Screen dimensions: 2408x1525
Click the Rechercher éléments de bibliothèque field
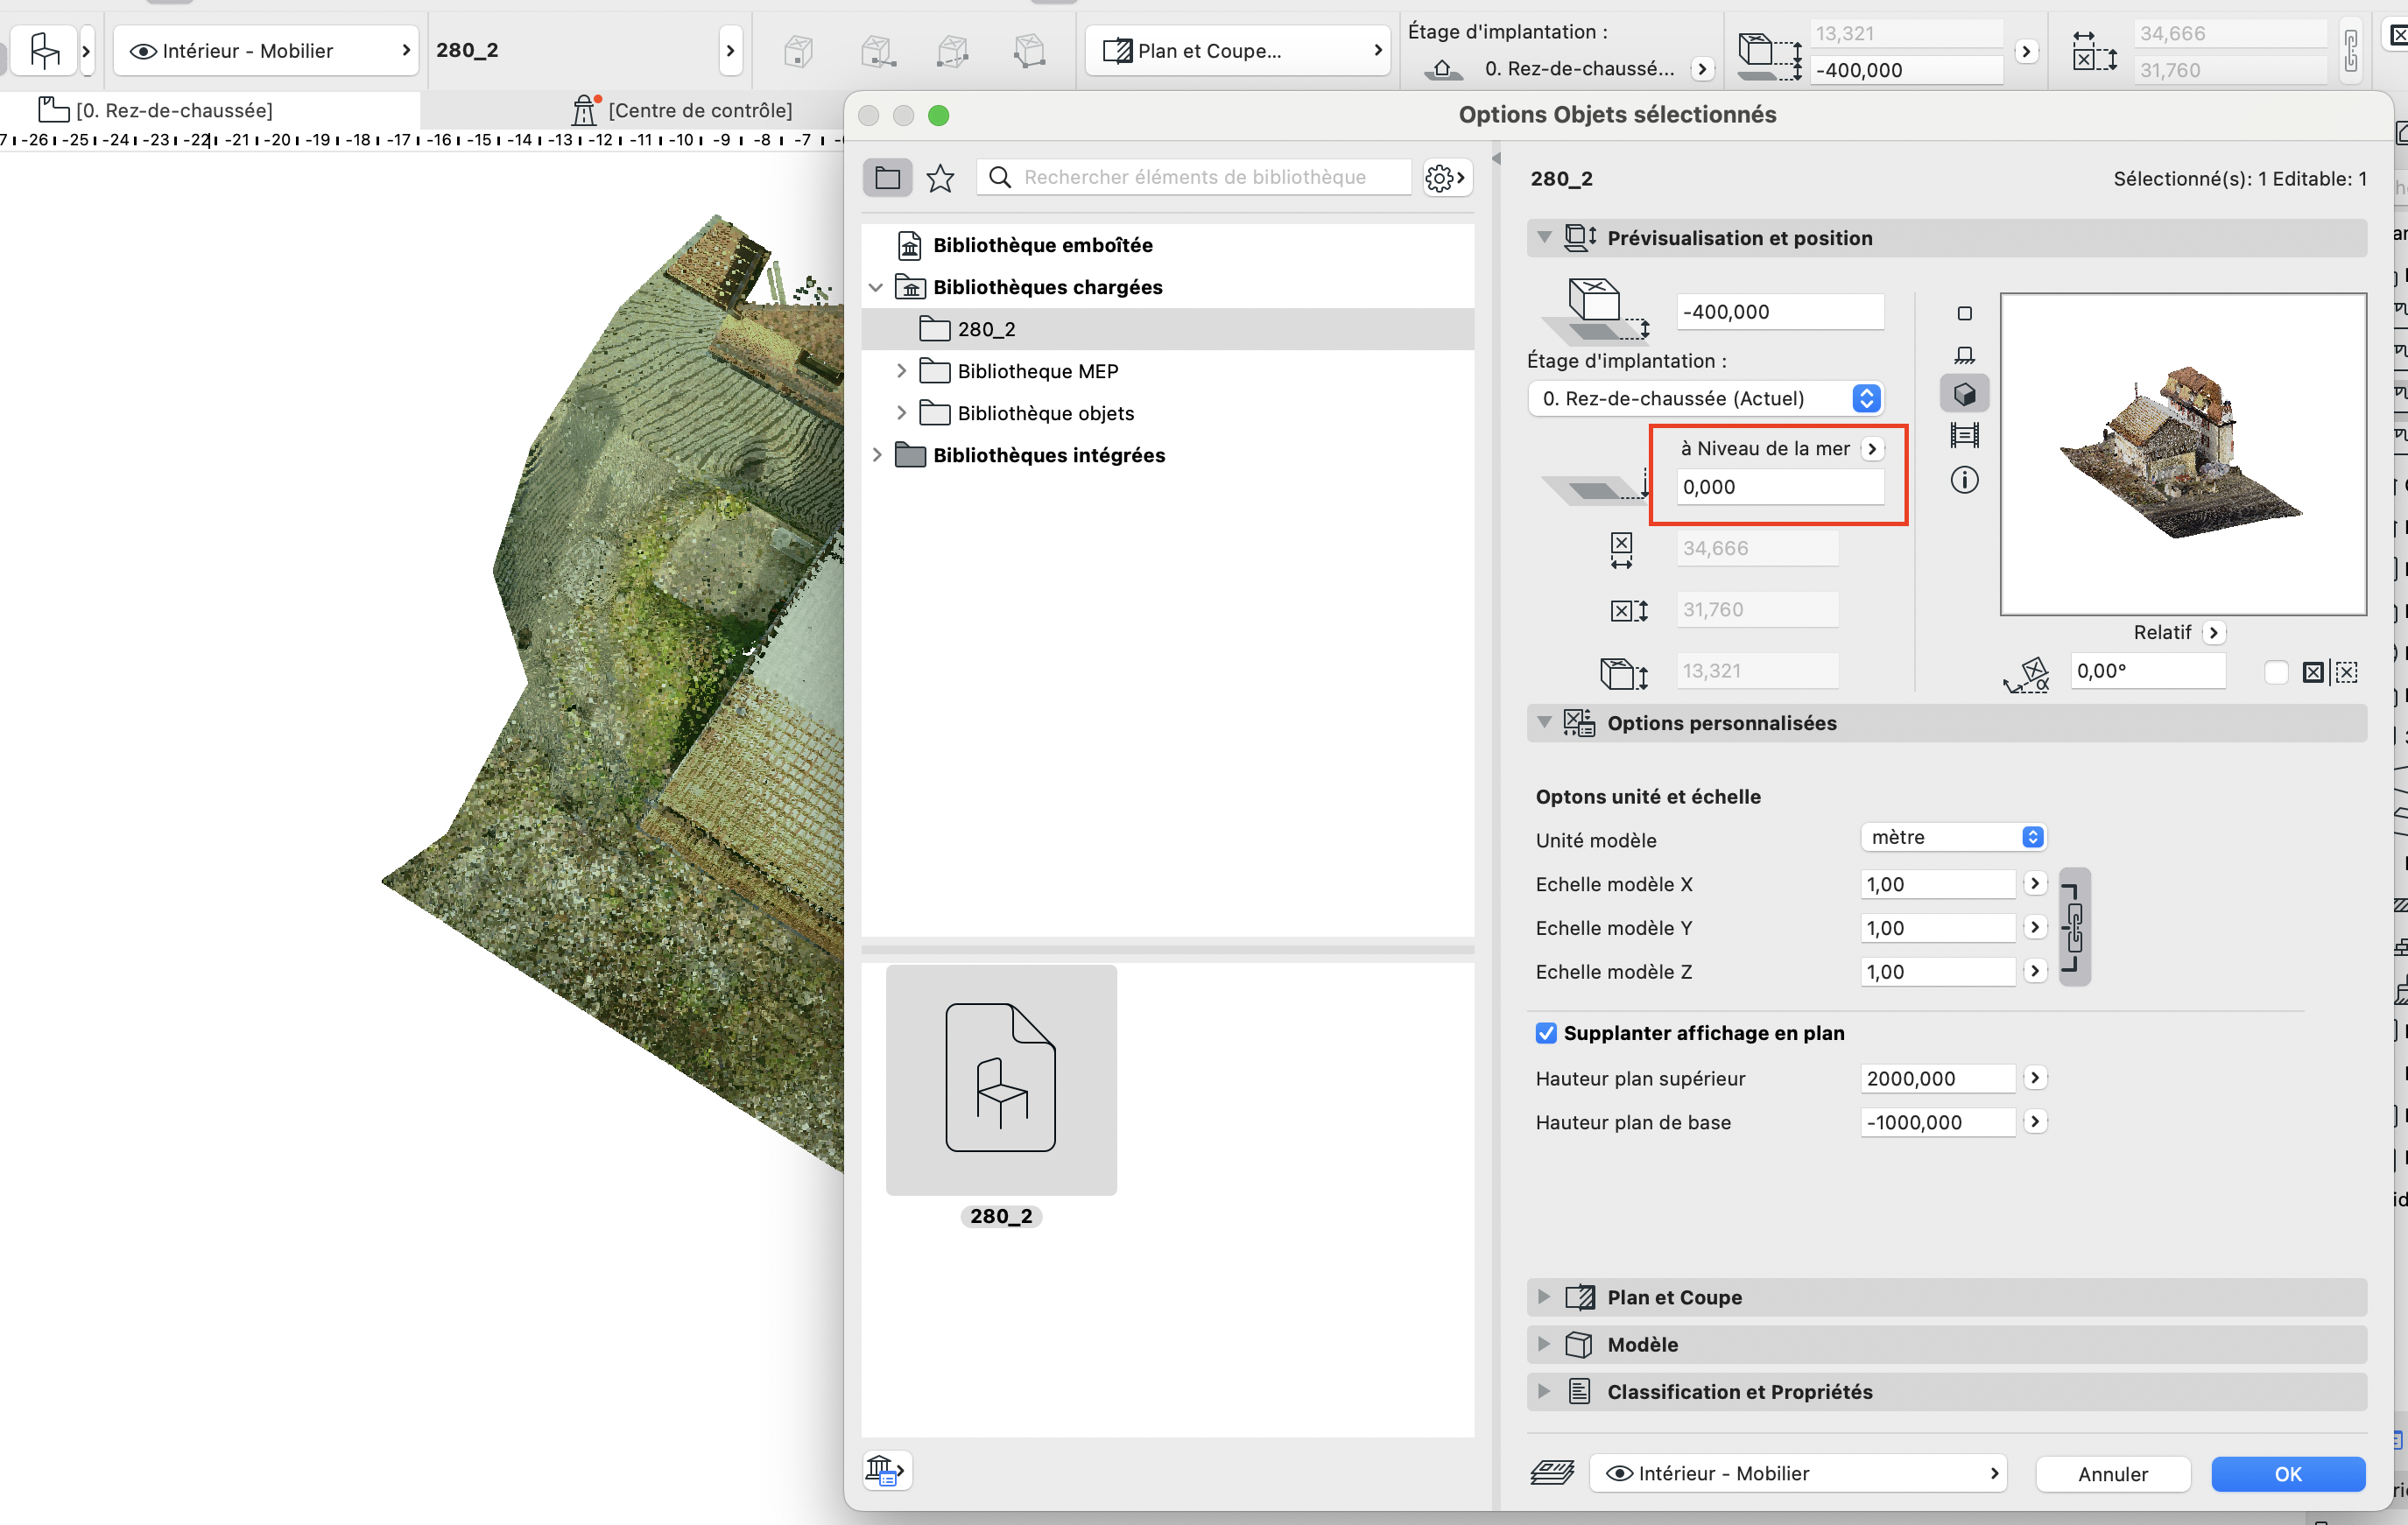point(1194,177)
